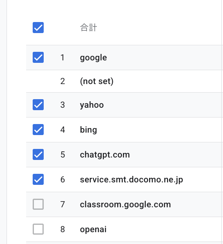Image resolution: width=223 pixels, height=244 pixels.
Task: Uncheck the bing row checkbox
Action: [x=38, y=129]
